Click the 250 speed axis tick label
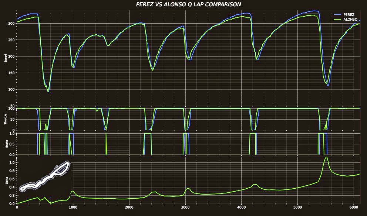 click(x=12, y=40)
